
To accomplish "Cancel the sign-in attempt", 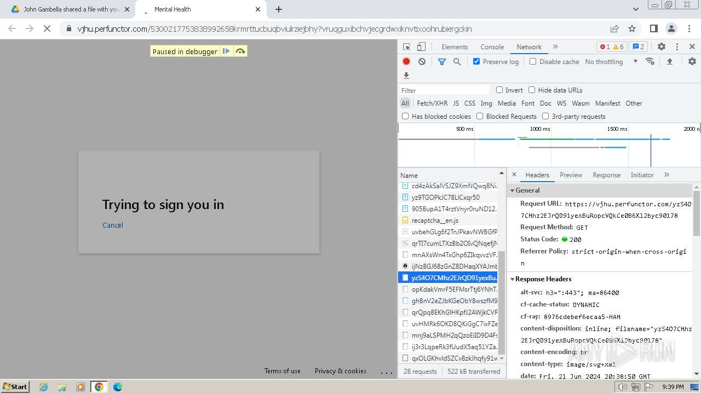I will click(x=113, y=225).
